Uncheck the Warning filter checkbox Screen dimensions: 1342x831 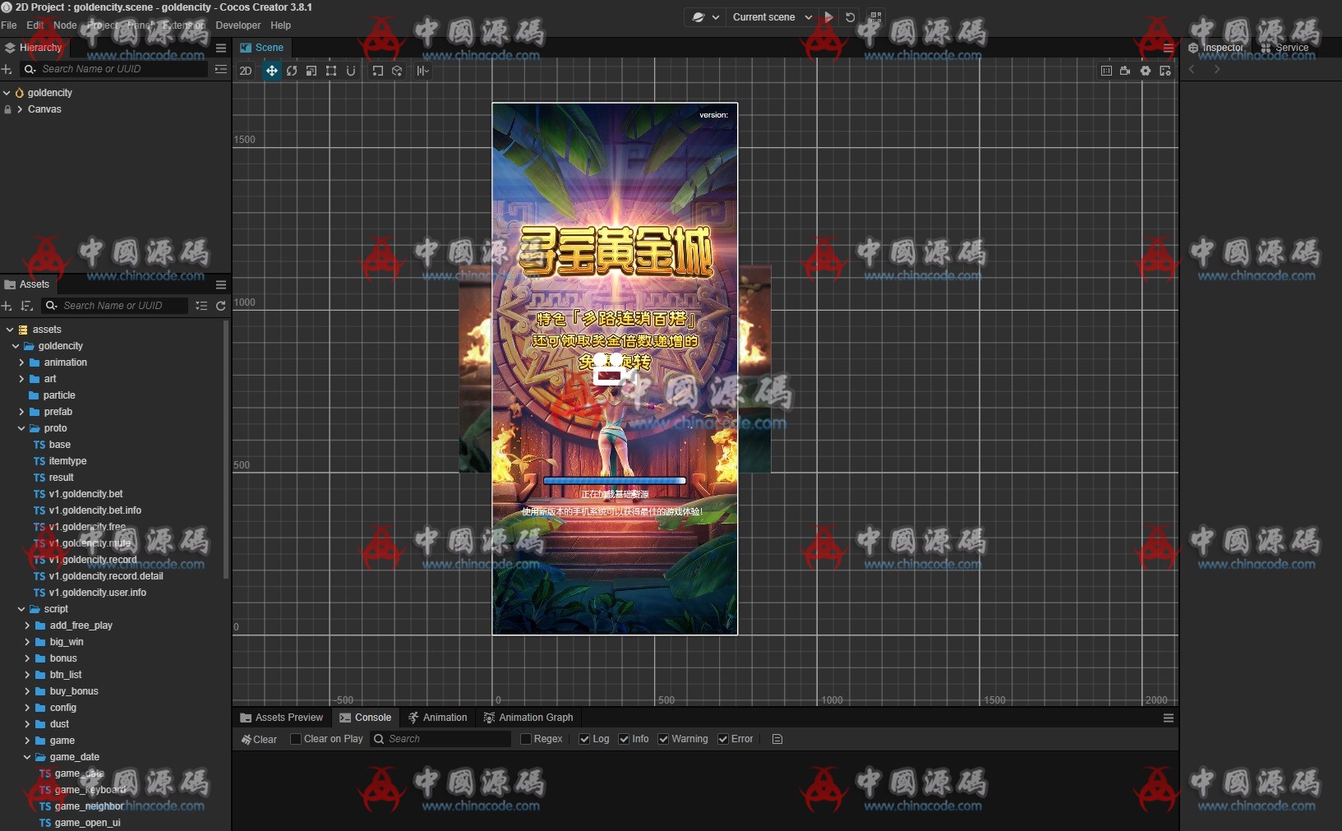[663, 739]
